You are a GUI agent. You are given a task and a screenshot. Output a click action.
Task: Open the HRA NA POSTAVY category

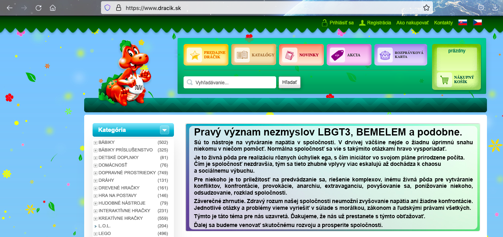click(x=117, y=195)
